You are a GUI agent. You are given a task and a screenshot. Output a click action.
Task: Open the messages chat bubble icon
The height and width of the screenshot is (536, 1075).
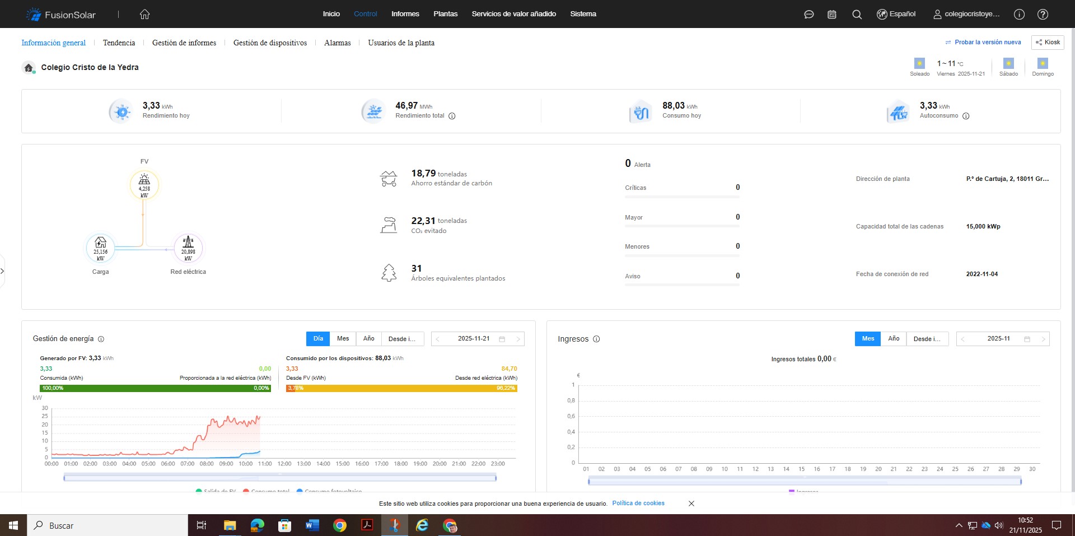point(808,15)
